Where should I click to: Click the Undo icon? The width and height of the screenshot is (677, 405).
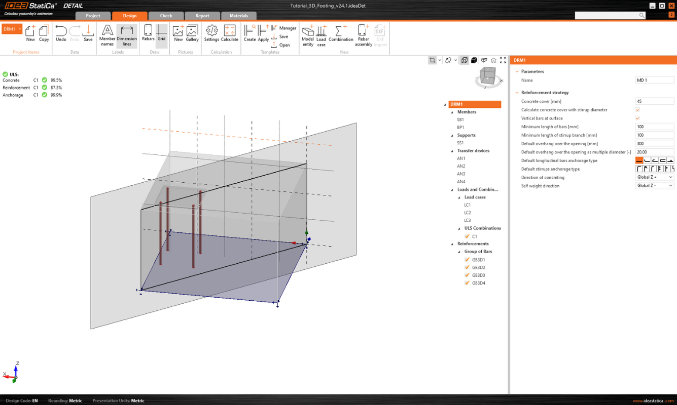point(61,34)
